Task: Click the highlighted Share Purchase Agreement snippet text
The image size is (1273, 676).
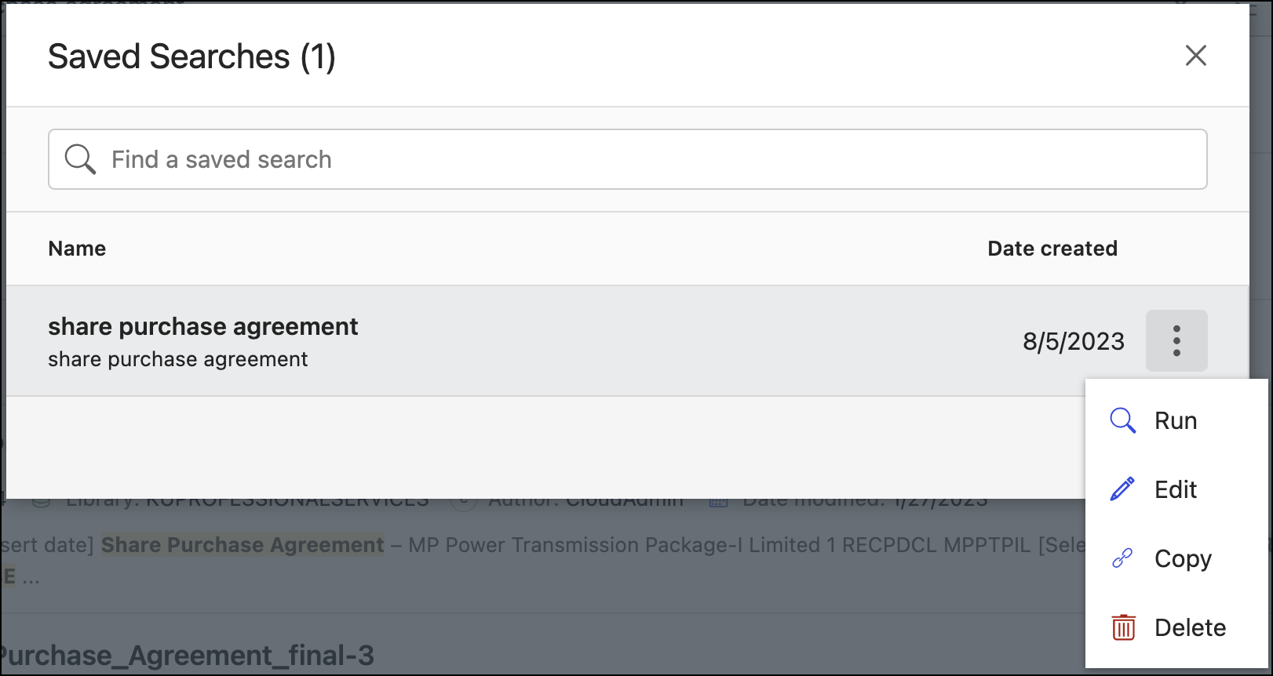Action: 243,545
